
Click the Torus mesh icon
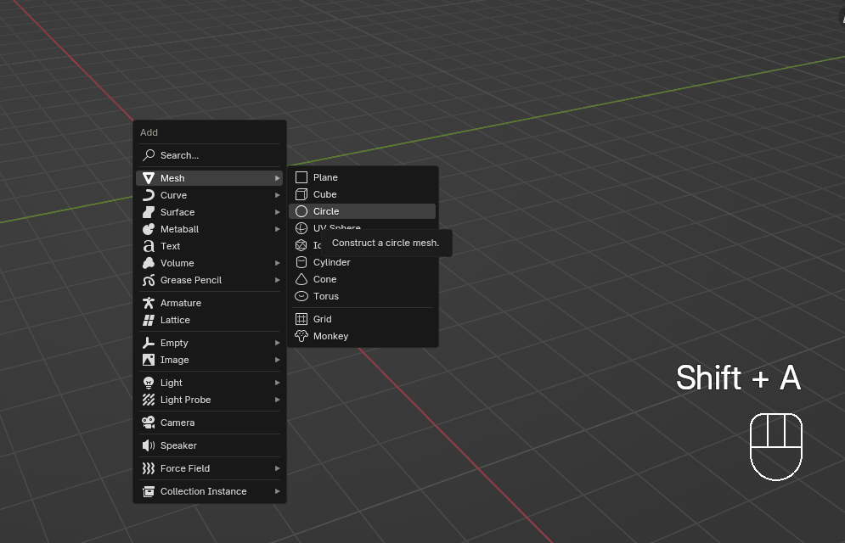(x=301, y=296)
